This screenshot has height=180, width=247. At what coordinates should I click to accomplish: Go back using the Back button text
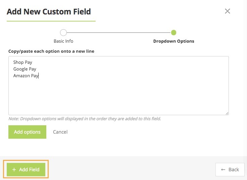click(x=234, y=170)
